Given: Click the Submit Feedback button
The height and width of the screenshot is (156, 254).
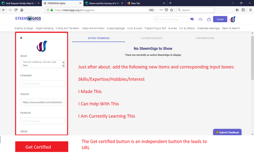Looking at the screenshot, I should tap(227, 132).
